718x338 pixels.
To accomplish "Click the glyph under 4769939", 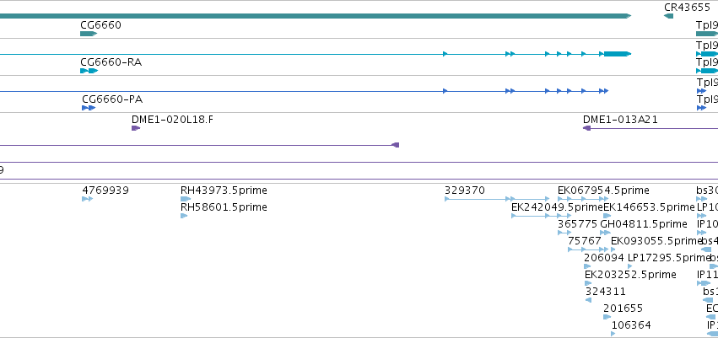I will click(88, 199).
